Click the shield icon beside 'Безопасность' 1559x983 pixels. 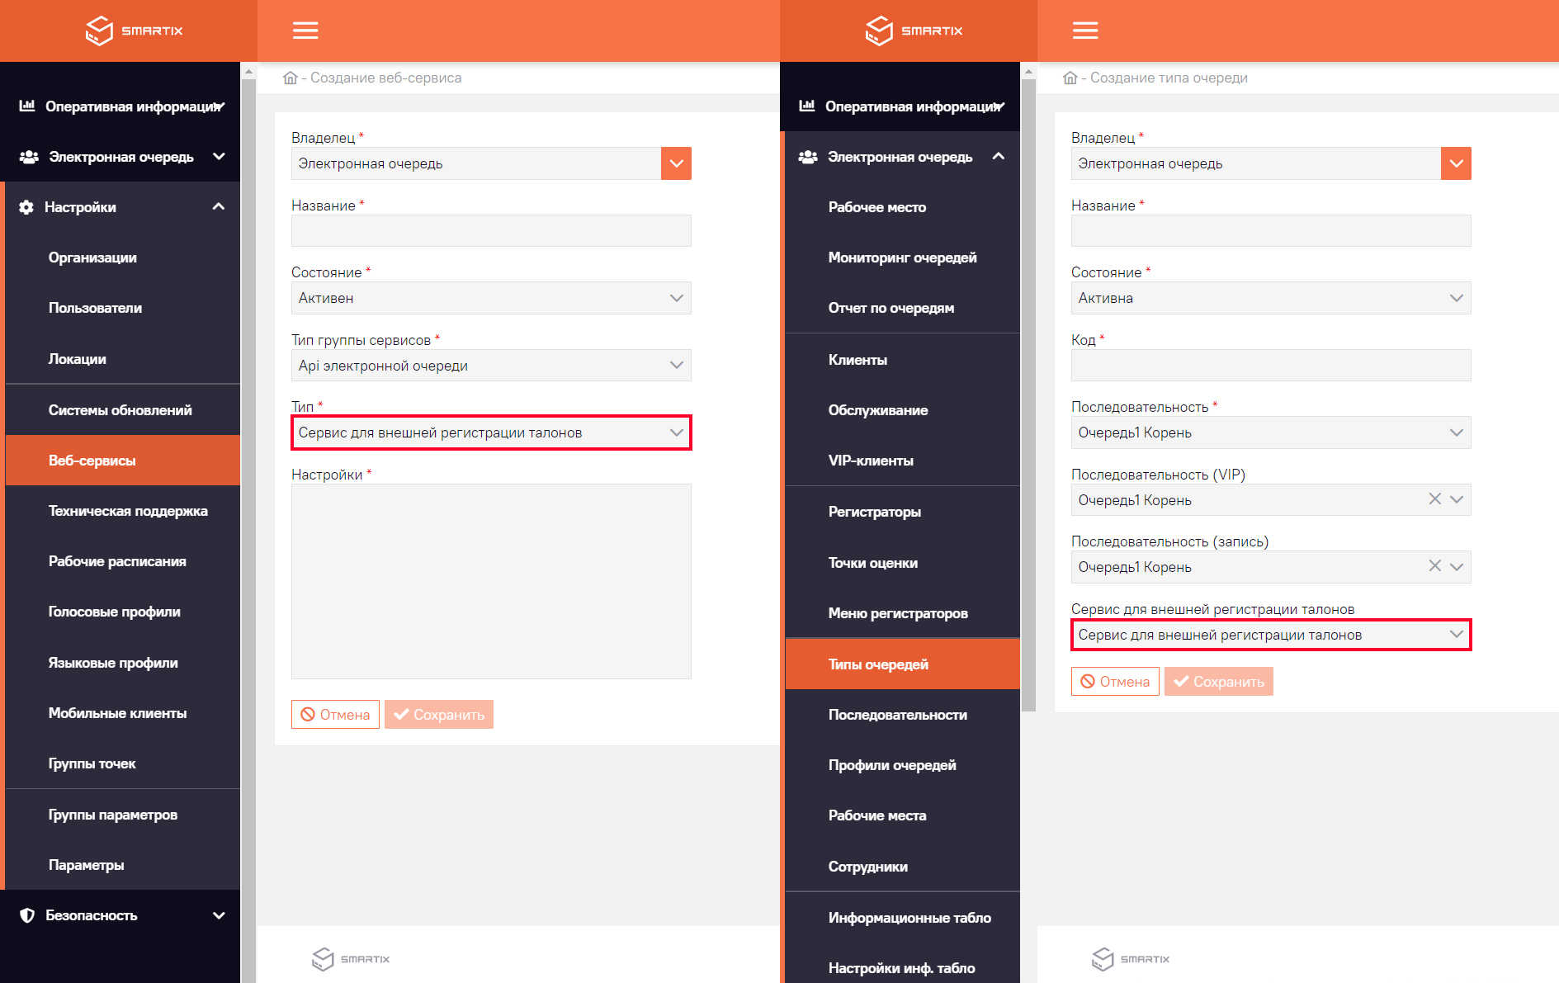tap(27, 915)
